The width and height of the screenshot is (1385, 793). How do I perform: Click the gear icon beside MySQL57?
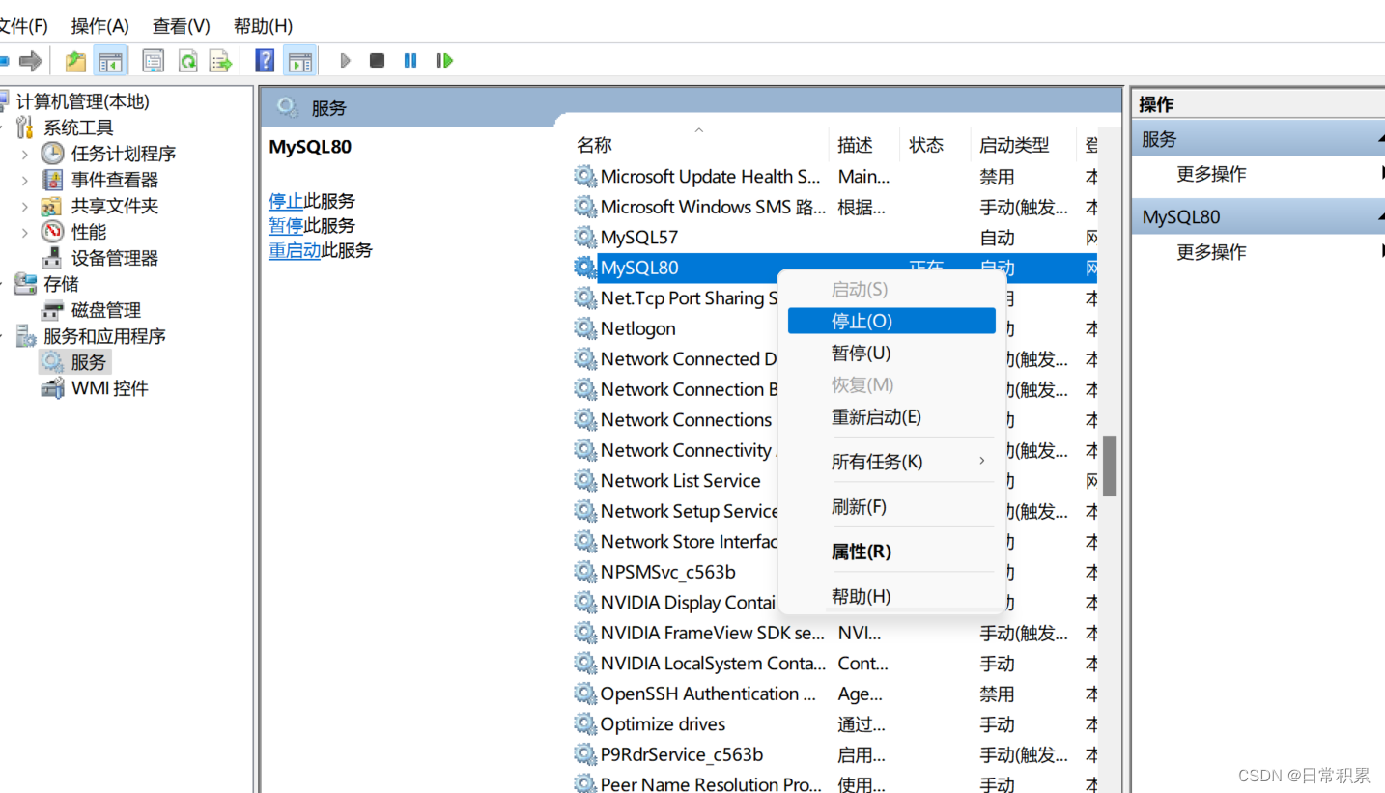click(584, 237)
